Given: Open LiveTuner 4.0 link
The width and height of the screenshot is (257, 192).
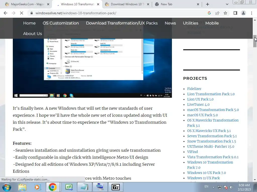Looking at the screenshot, I should pos(198,104).
